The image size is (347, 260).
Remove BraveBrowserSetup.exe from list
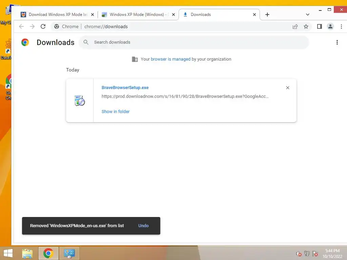(x=287, y=88)
